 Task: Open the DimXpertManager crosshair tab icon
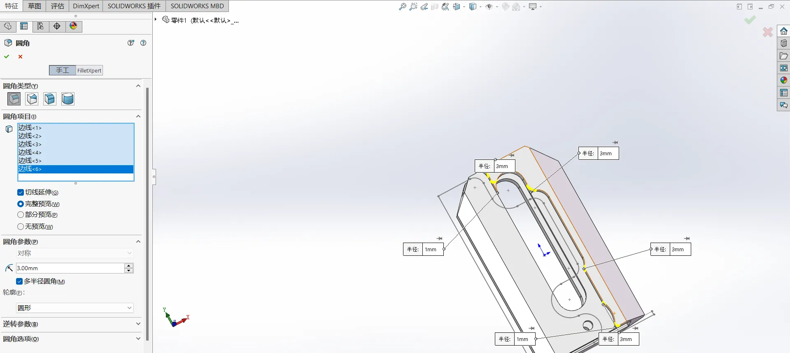click(57, 26)
